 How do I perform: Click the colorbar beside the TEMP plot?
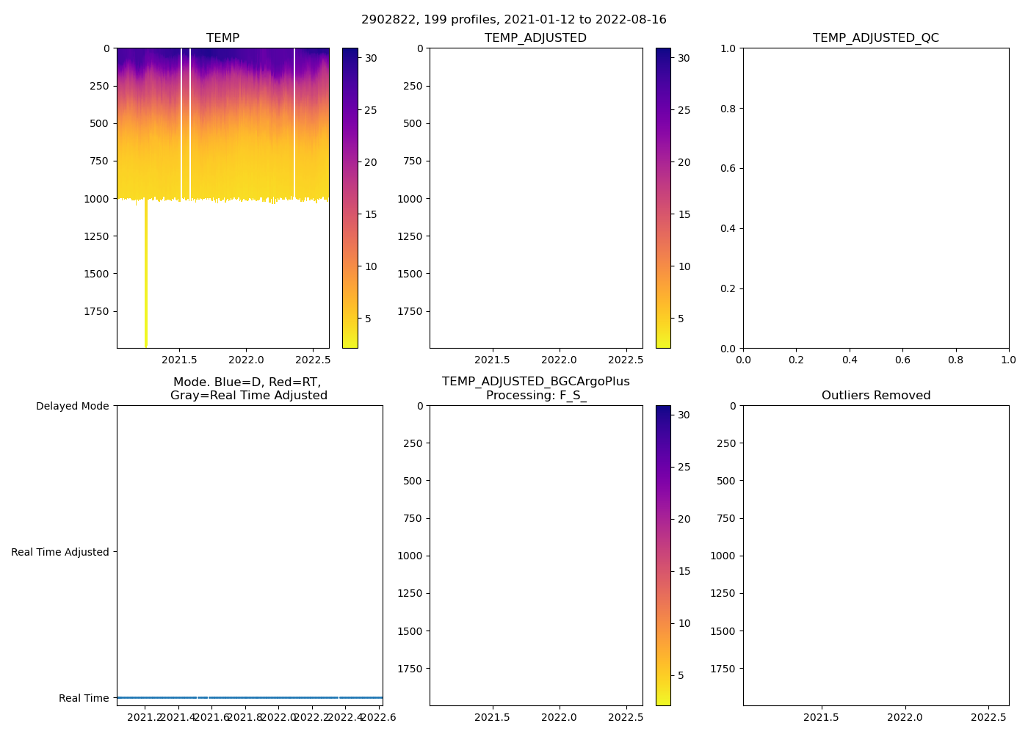tap(350, 198)
